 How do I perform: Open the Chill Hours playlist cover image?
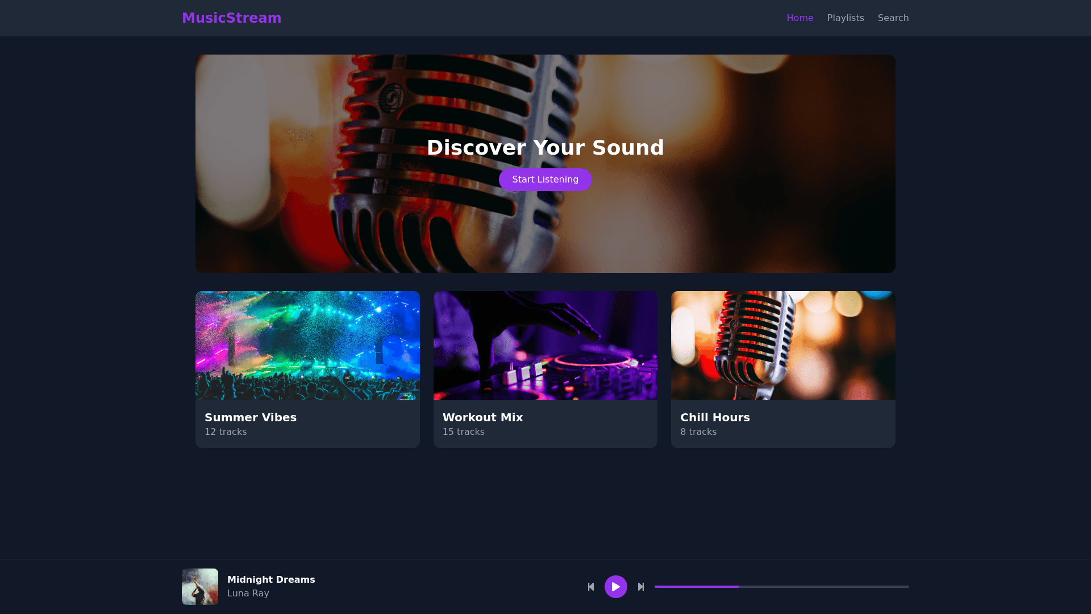click(x=782, y=346)
